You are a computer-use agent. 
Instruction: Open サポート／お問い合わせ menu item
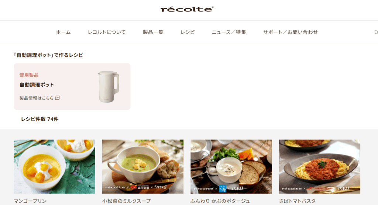coord(291,32)
